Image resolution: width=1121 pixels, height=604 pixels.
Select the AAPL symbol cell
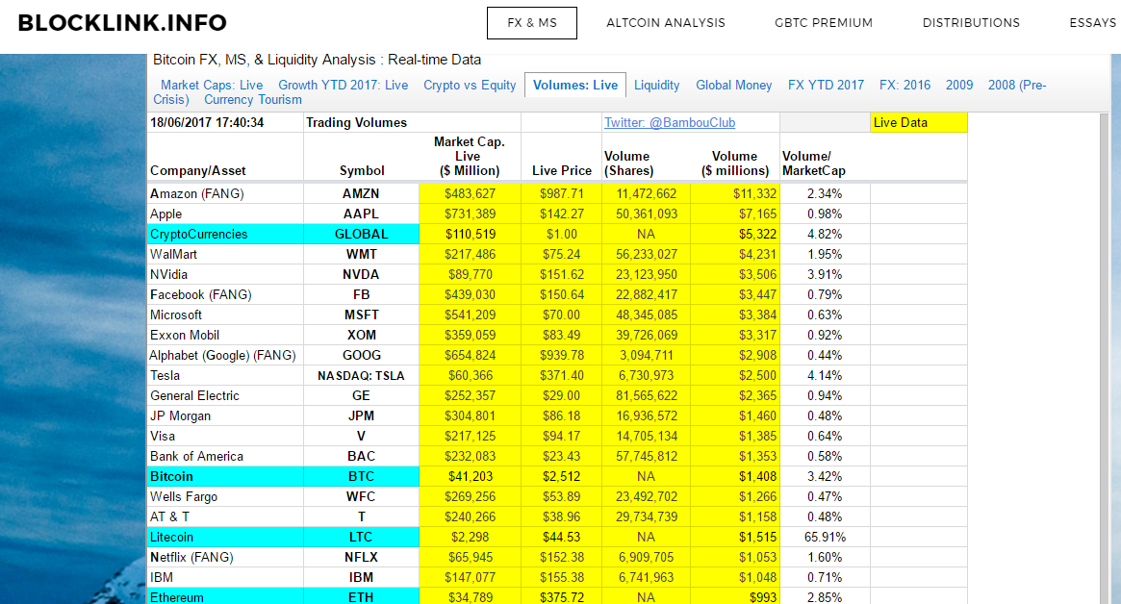[x=361, y=214]
